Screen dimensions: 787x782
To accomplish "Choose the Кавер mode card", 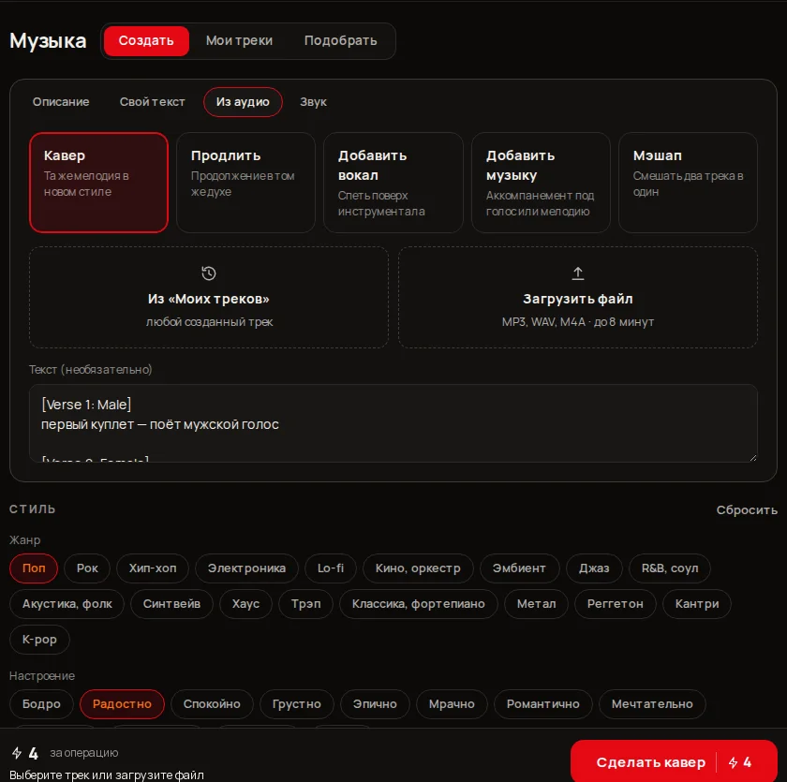I will (99, 183).
